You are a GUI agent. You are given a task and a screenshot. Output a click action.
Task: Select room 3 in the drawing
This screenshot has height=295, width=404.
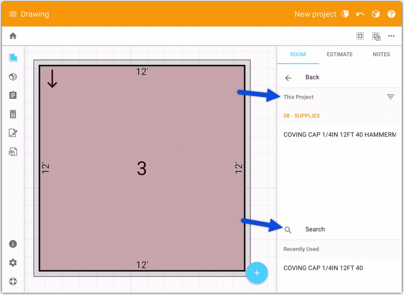click(x=142, y=168)
